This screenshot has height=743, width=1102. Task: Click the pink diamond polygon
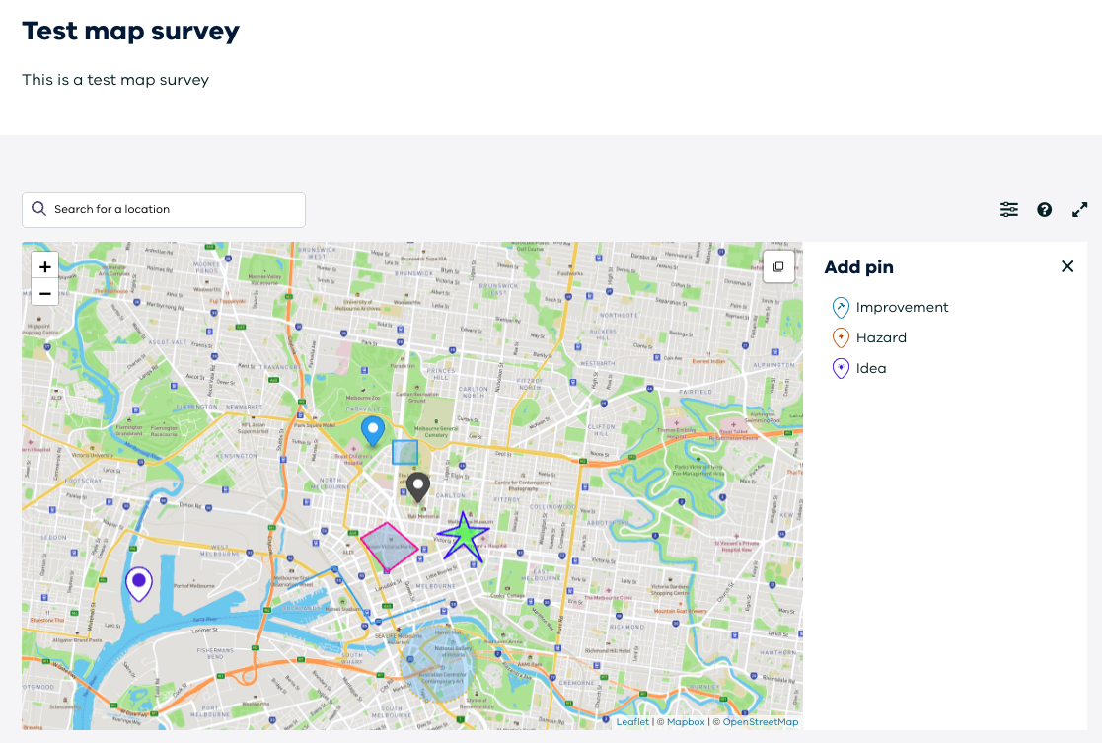click(x=390, y=547)
